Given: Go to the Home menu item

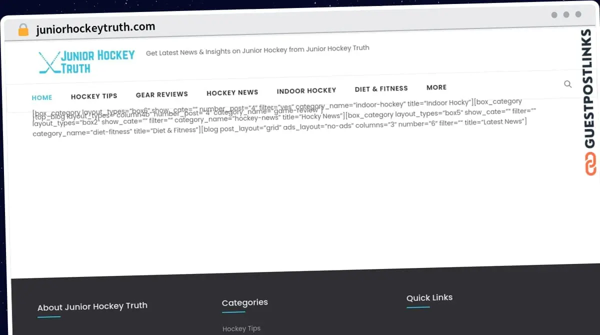Looking at the screenshot, I should tap(42, 97).
